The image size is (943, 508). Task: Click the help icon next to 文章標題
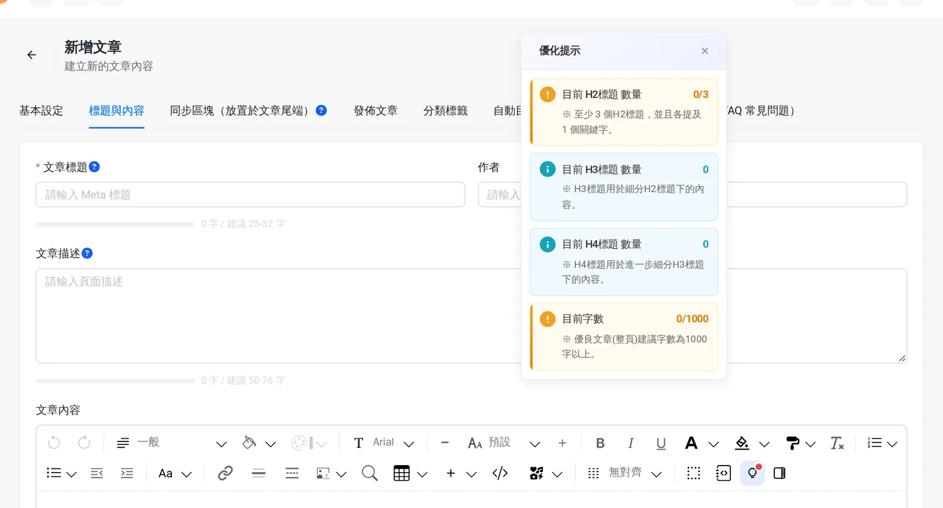point(94,167)
